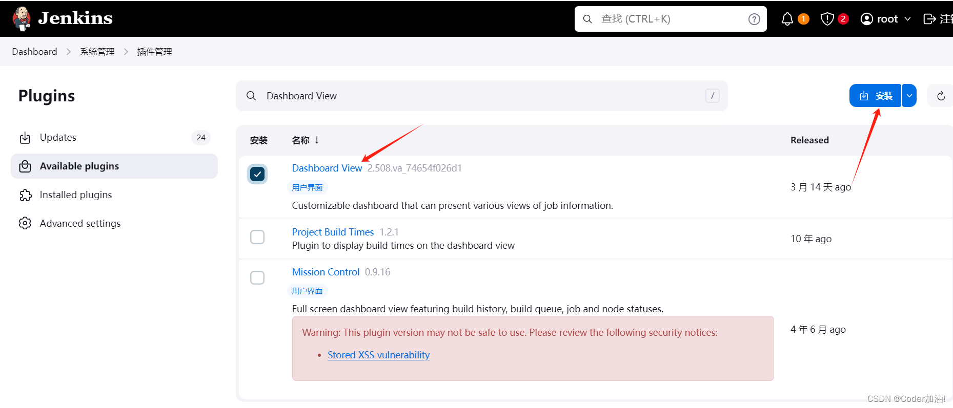Click Mission Control version 0.9.16 text
953x408 pixels.
[x=377, y=272]
